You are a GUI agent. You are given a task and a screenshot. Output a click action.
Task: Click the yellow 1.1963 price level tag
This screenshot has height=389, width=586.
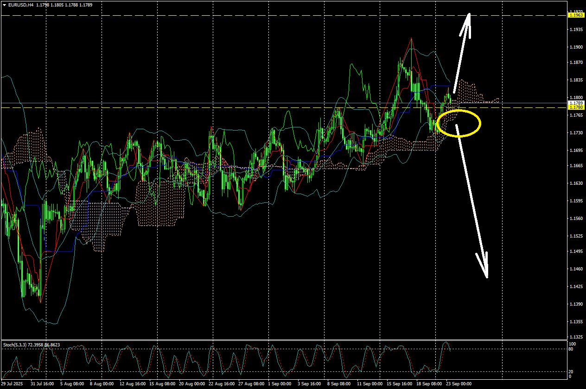tap(576, 15)
